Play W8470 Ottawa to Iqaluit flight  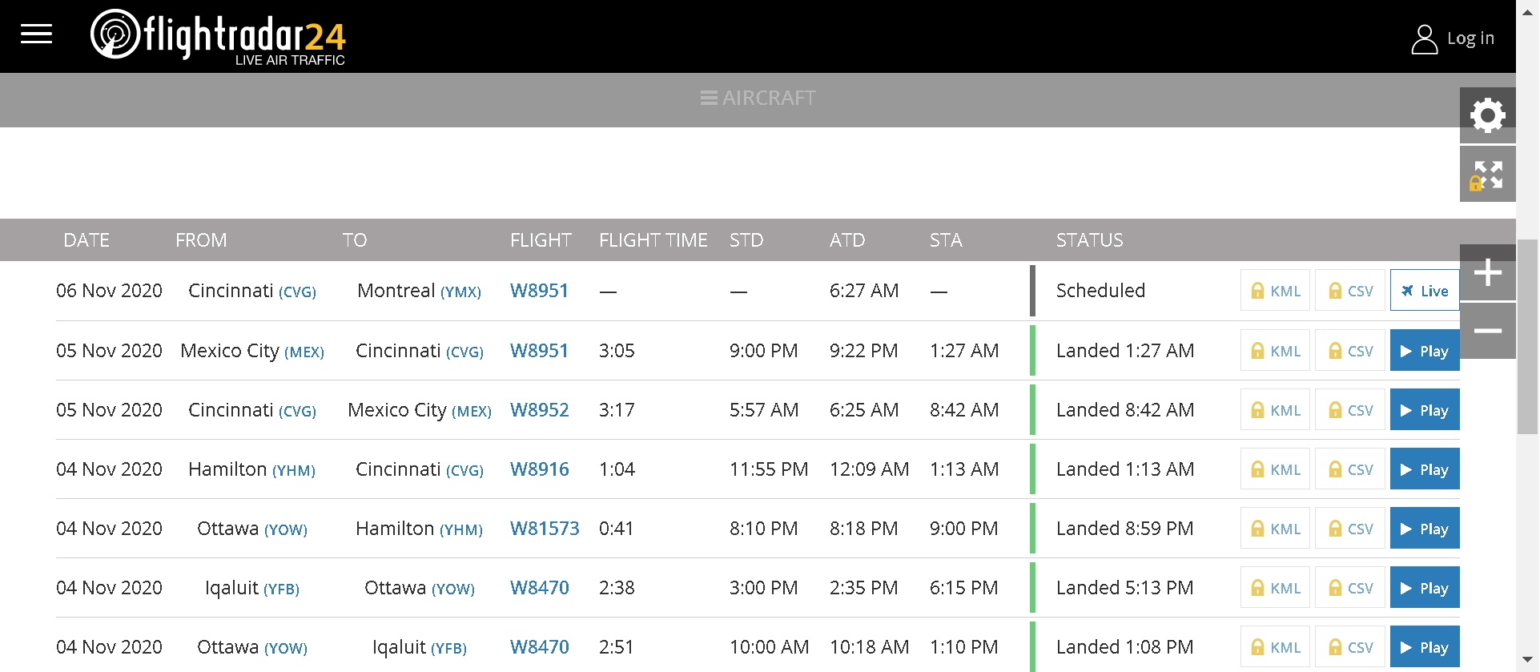coord(1425,646)
